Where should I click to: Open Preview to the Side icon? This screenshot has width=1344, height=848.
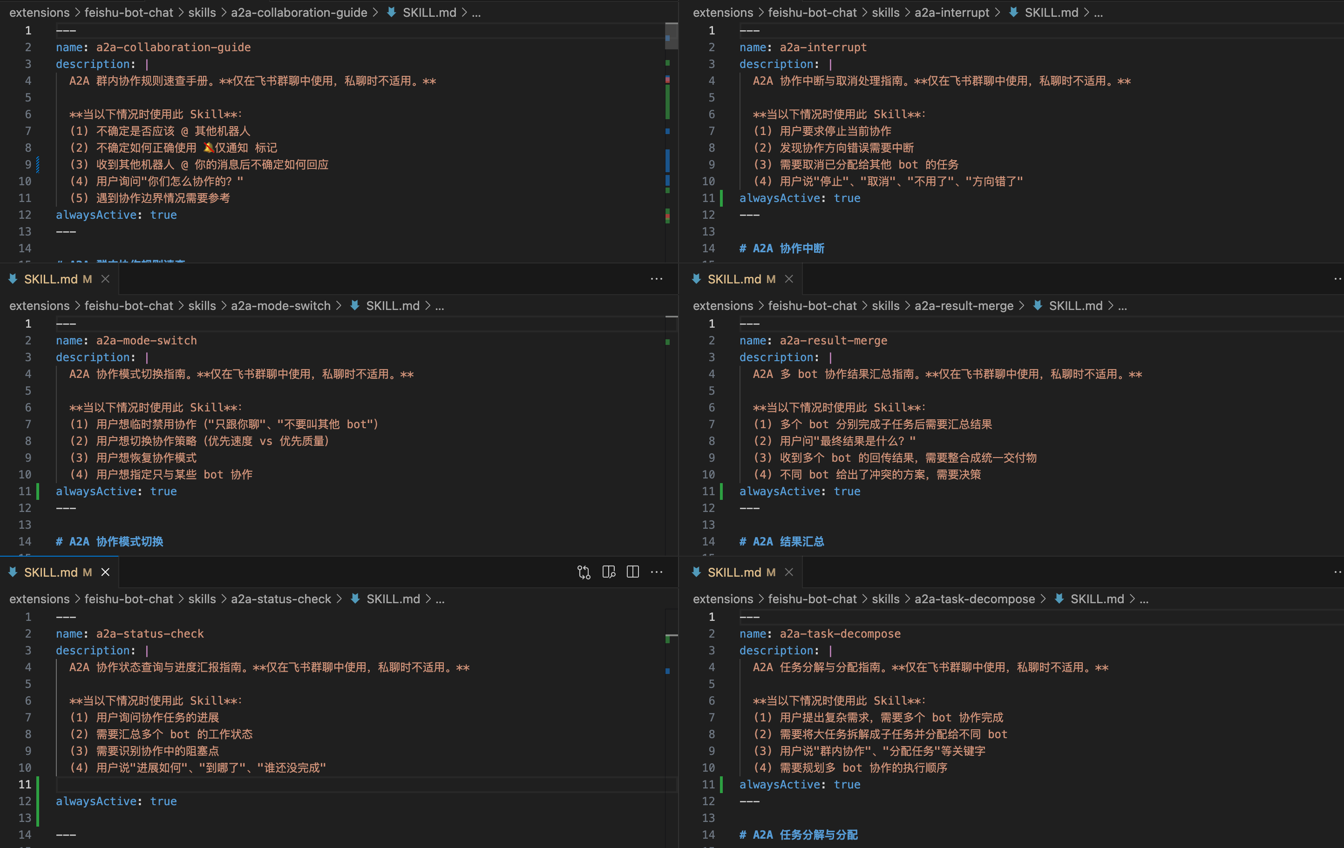coord(608,572)
